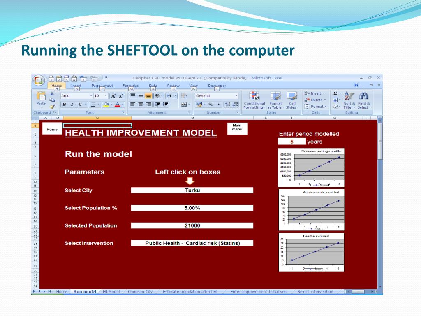This screenshot has height=316, width=421.
Task: Click the Select Population % box 5.00%
Action: (192, 208)
